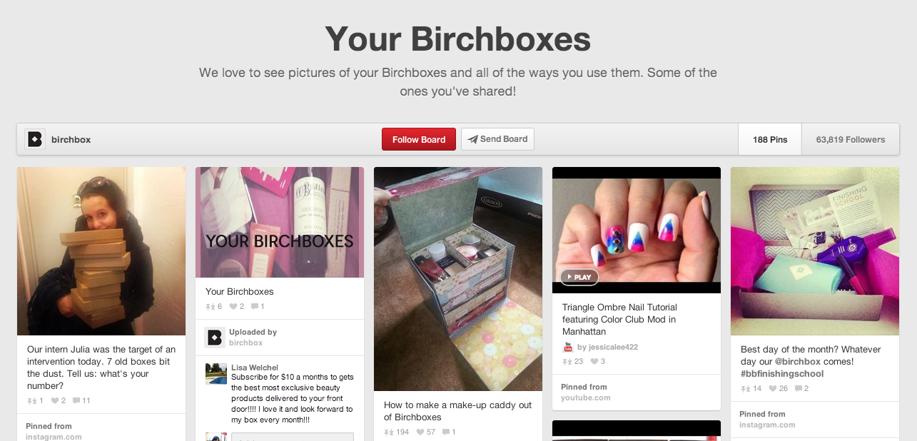View the 63,819 Followers tab
Screen dimensions: 917x441
pos(851,139)
